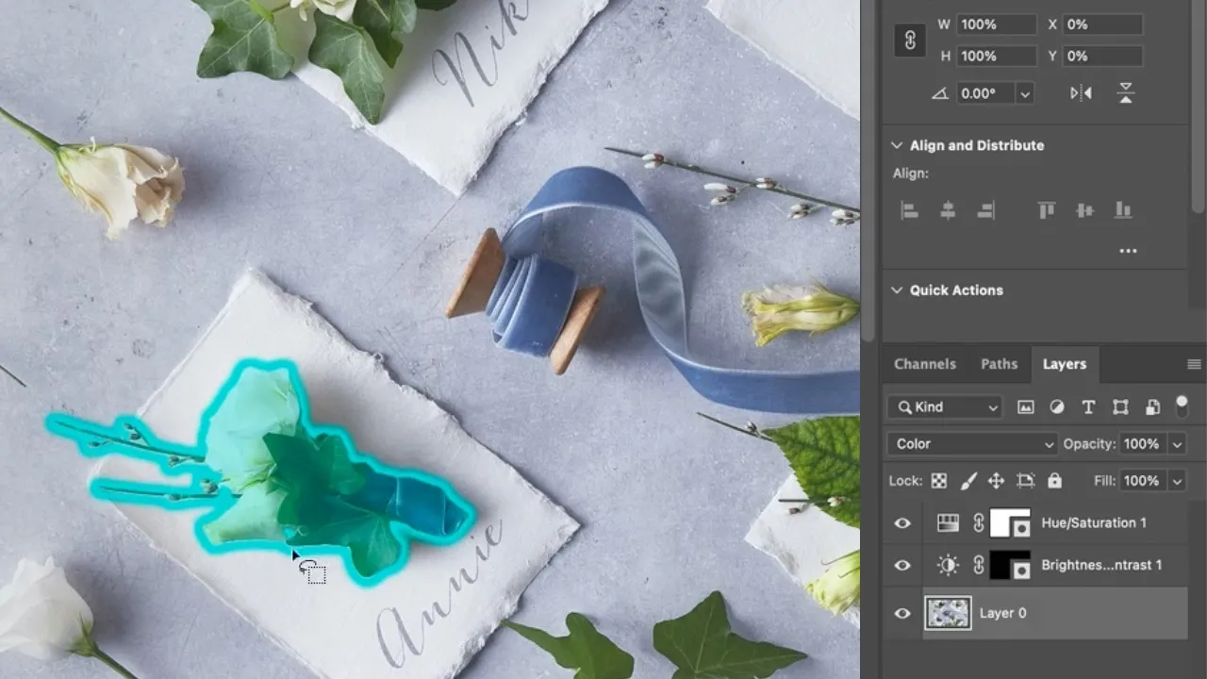Switch to the Paths tab
This screenshot has width=1207, height=679.
point(999,364)
